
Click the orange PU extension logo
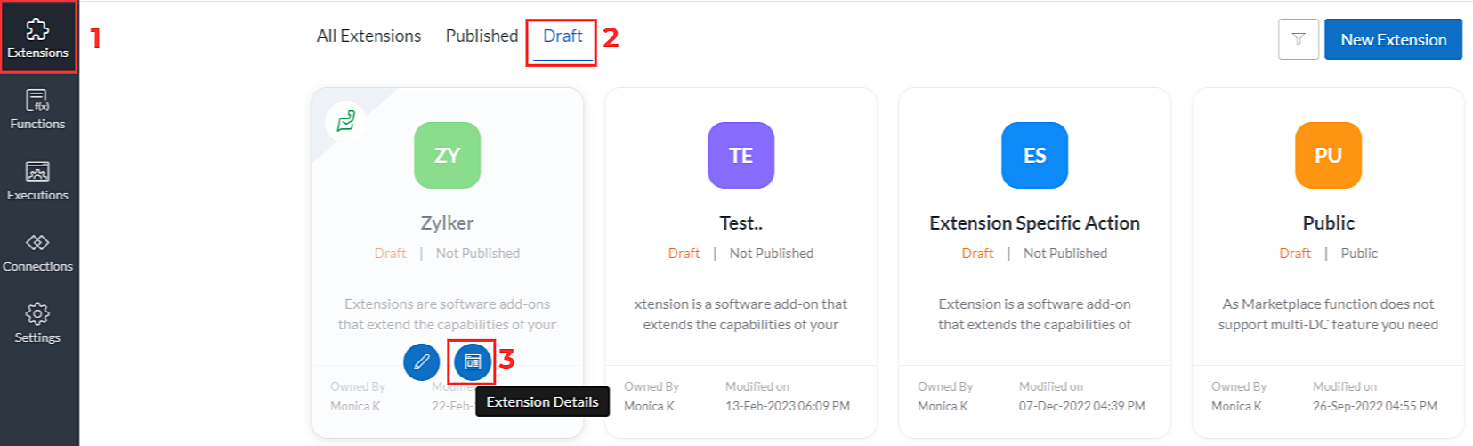[1328, 155]
